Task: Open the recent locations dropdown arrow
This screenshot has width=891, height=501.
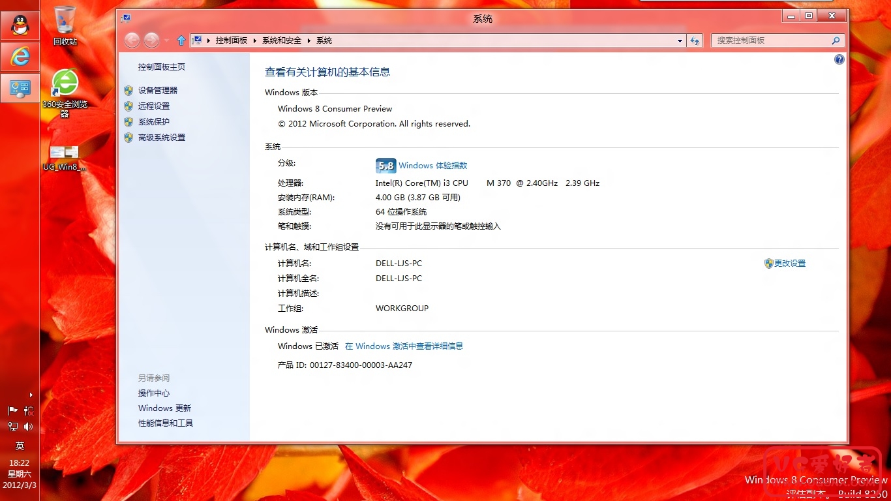Action: pos(166,40)
